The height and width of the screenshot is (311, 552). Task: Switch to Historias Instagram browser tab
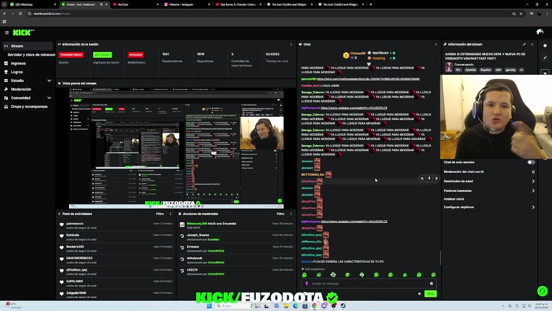point(187,4)
